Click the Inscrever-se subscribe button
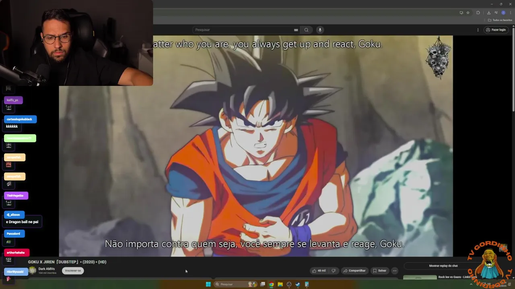The width and height of the screenshot is (515, 289). click(x=73, y=271)
